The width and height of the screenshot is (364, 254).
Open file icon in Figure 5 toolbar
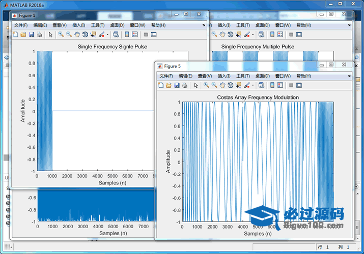[169, 85]
